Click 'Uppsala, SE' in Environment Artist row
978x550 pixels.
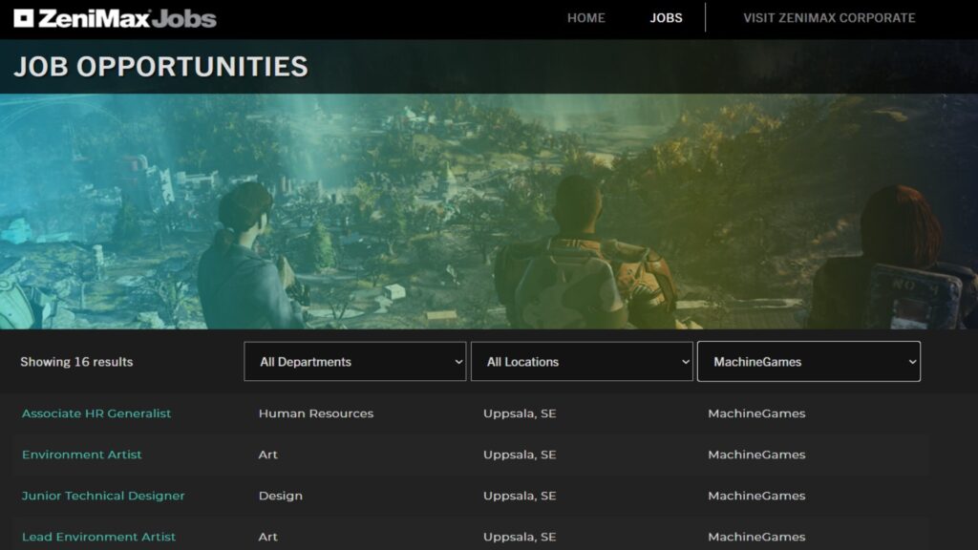pos(520,455)
